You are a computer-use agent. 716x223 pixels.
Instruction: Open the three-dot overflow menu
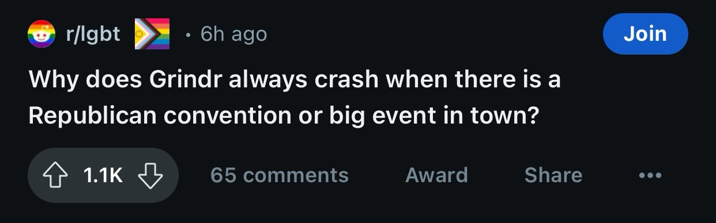tap(650, 175)
